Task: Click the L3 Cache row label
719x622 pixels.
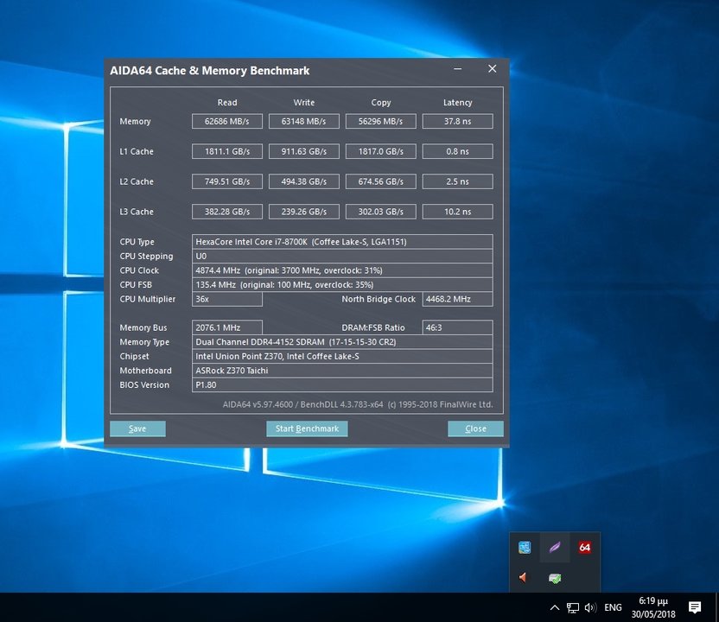Action: pyautogui.click(x=137, y=212)
